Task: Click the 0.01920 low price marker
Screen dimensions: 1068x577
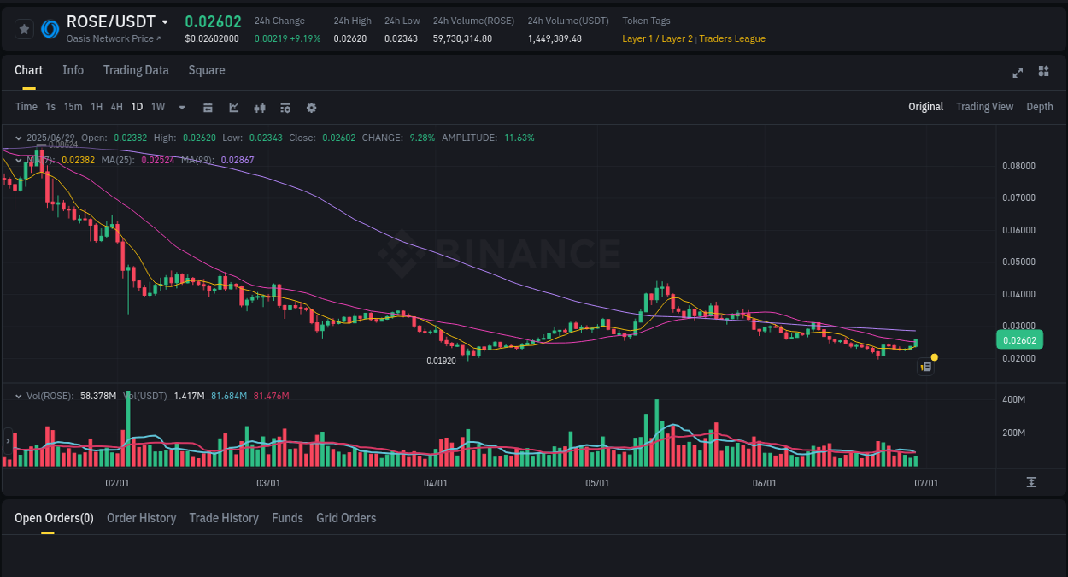Action: (441, 361)
